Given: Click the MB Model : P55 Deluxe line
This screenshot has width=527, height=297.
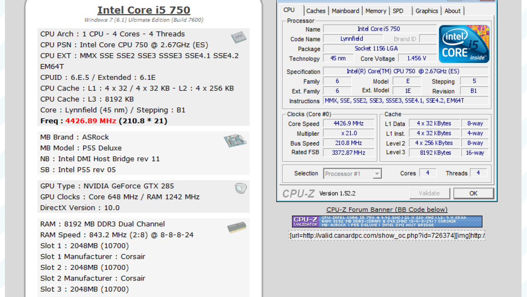Looking at the screenshot, I should point(81,148).
